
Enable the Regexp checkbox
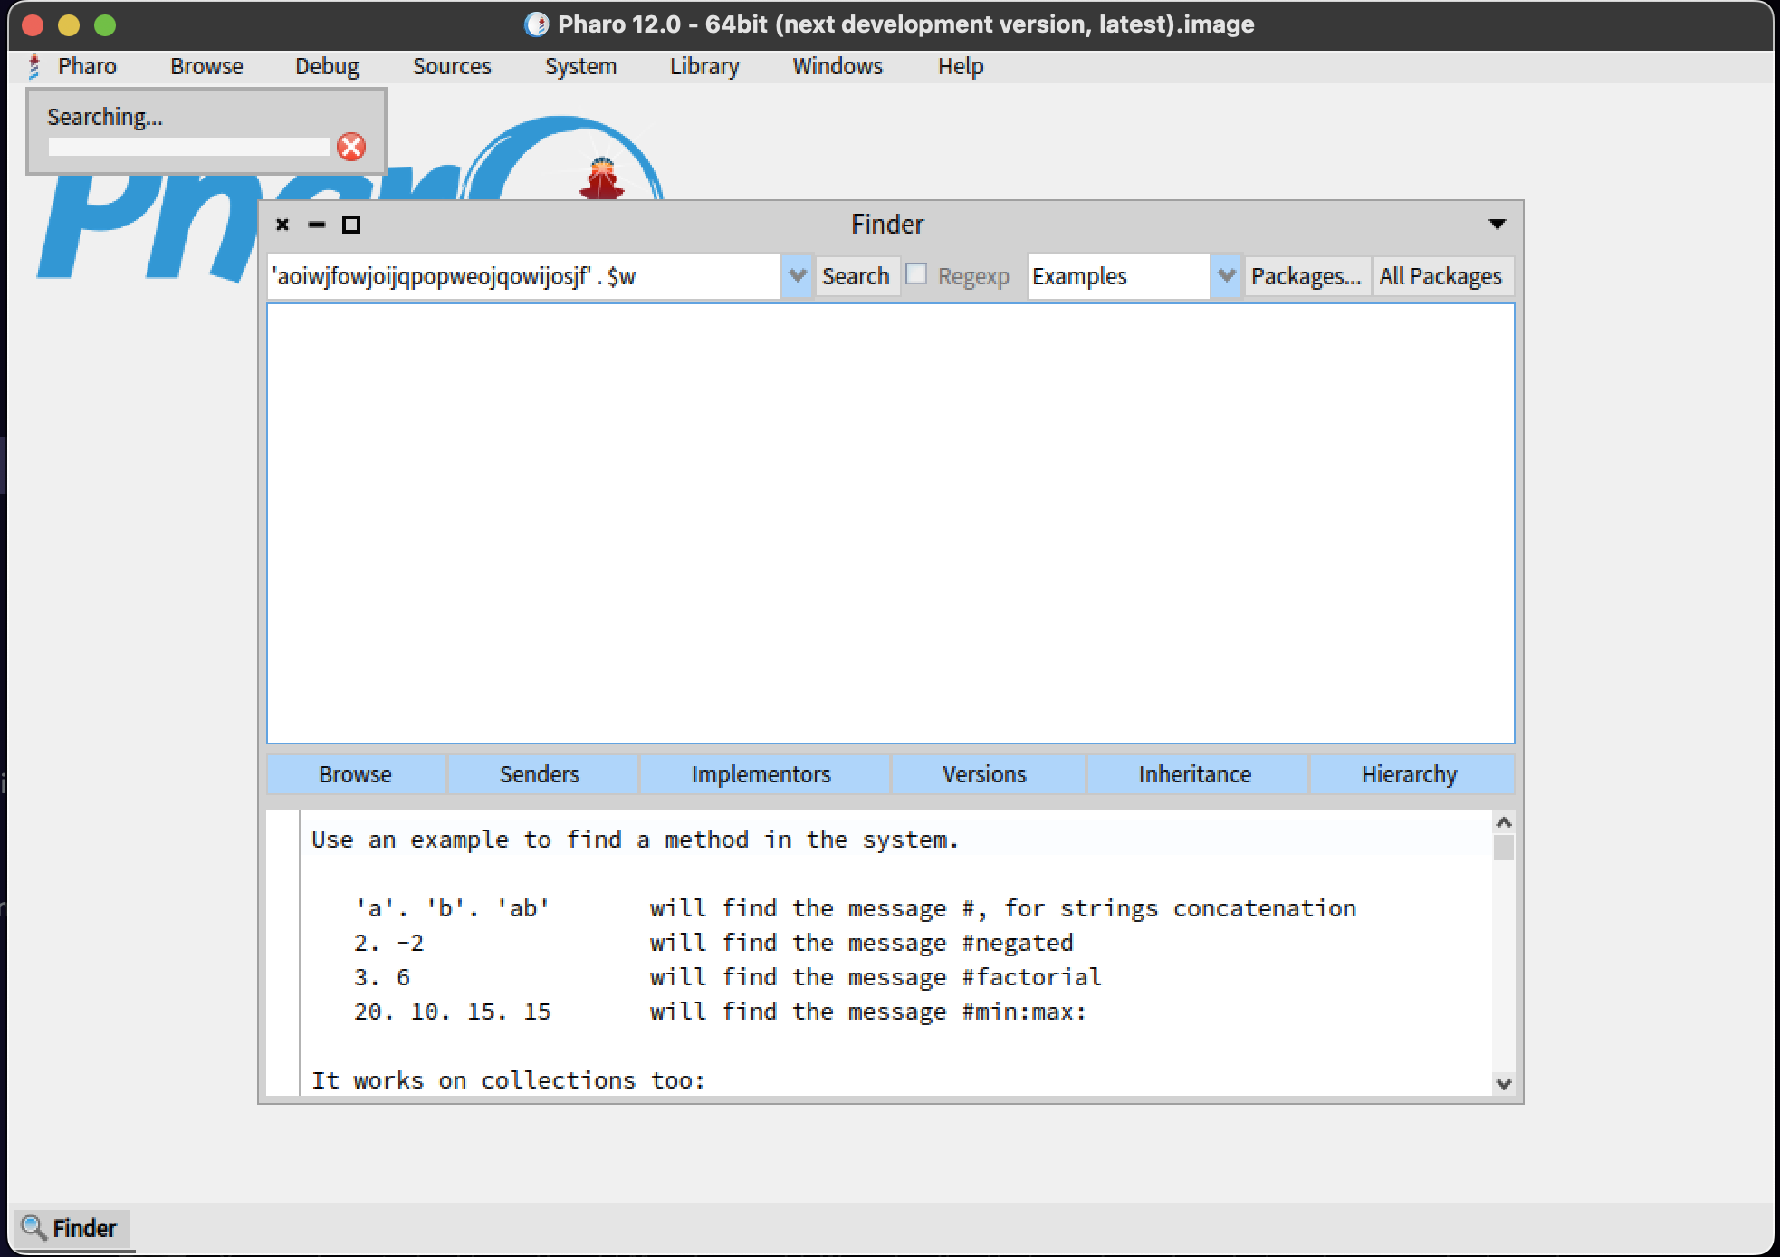pyautogui.click(x=917, y=273)
